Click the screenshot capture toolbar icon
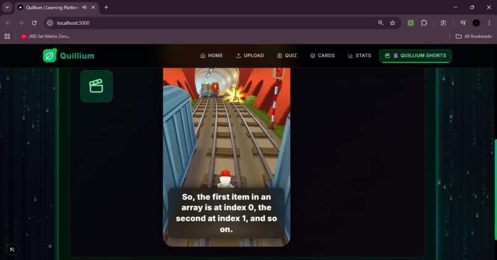 [443, 23]
